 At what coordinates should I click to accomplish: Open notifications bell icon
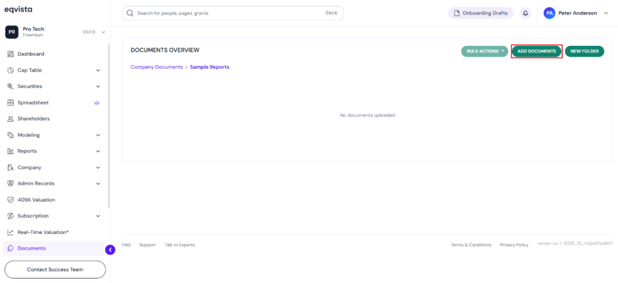coord(525,13)
